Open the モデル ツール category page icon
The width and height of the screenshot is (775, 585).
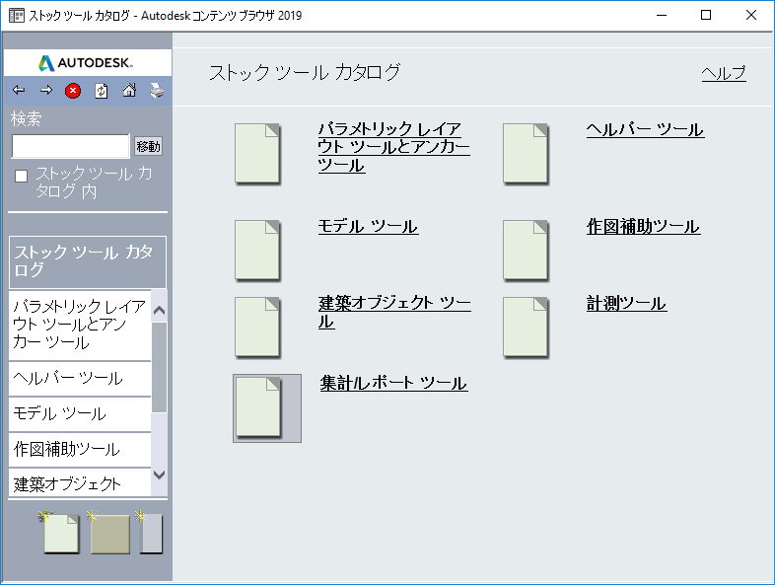[257, 251]
